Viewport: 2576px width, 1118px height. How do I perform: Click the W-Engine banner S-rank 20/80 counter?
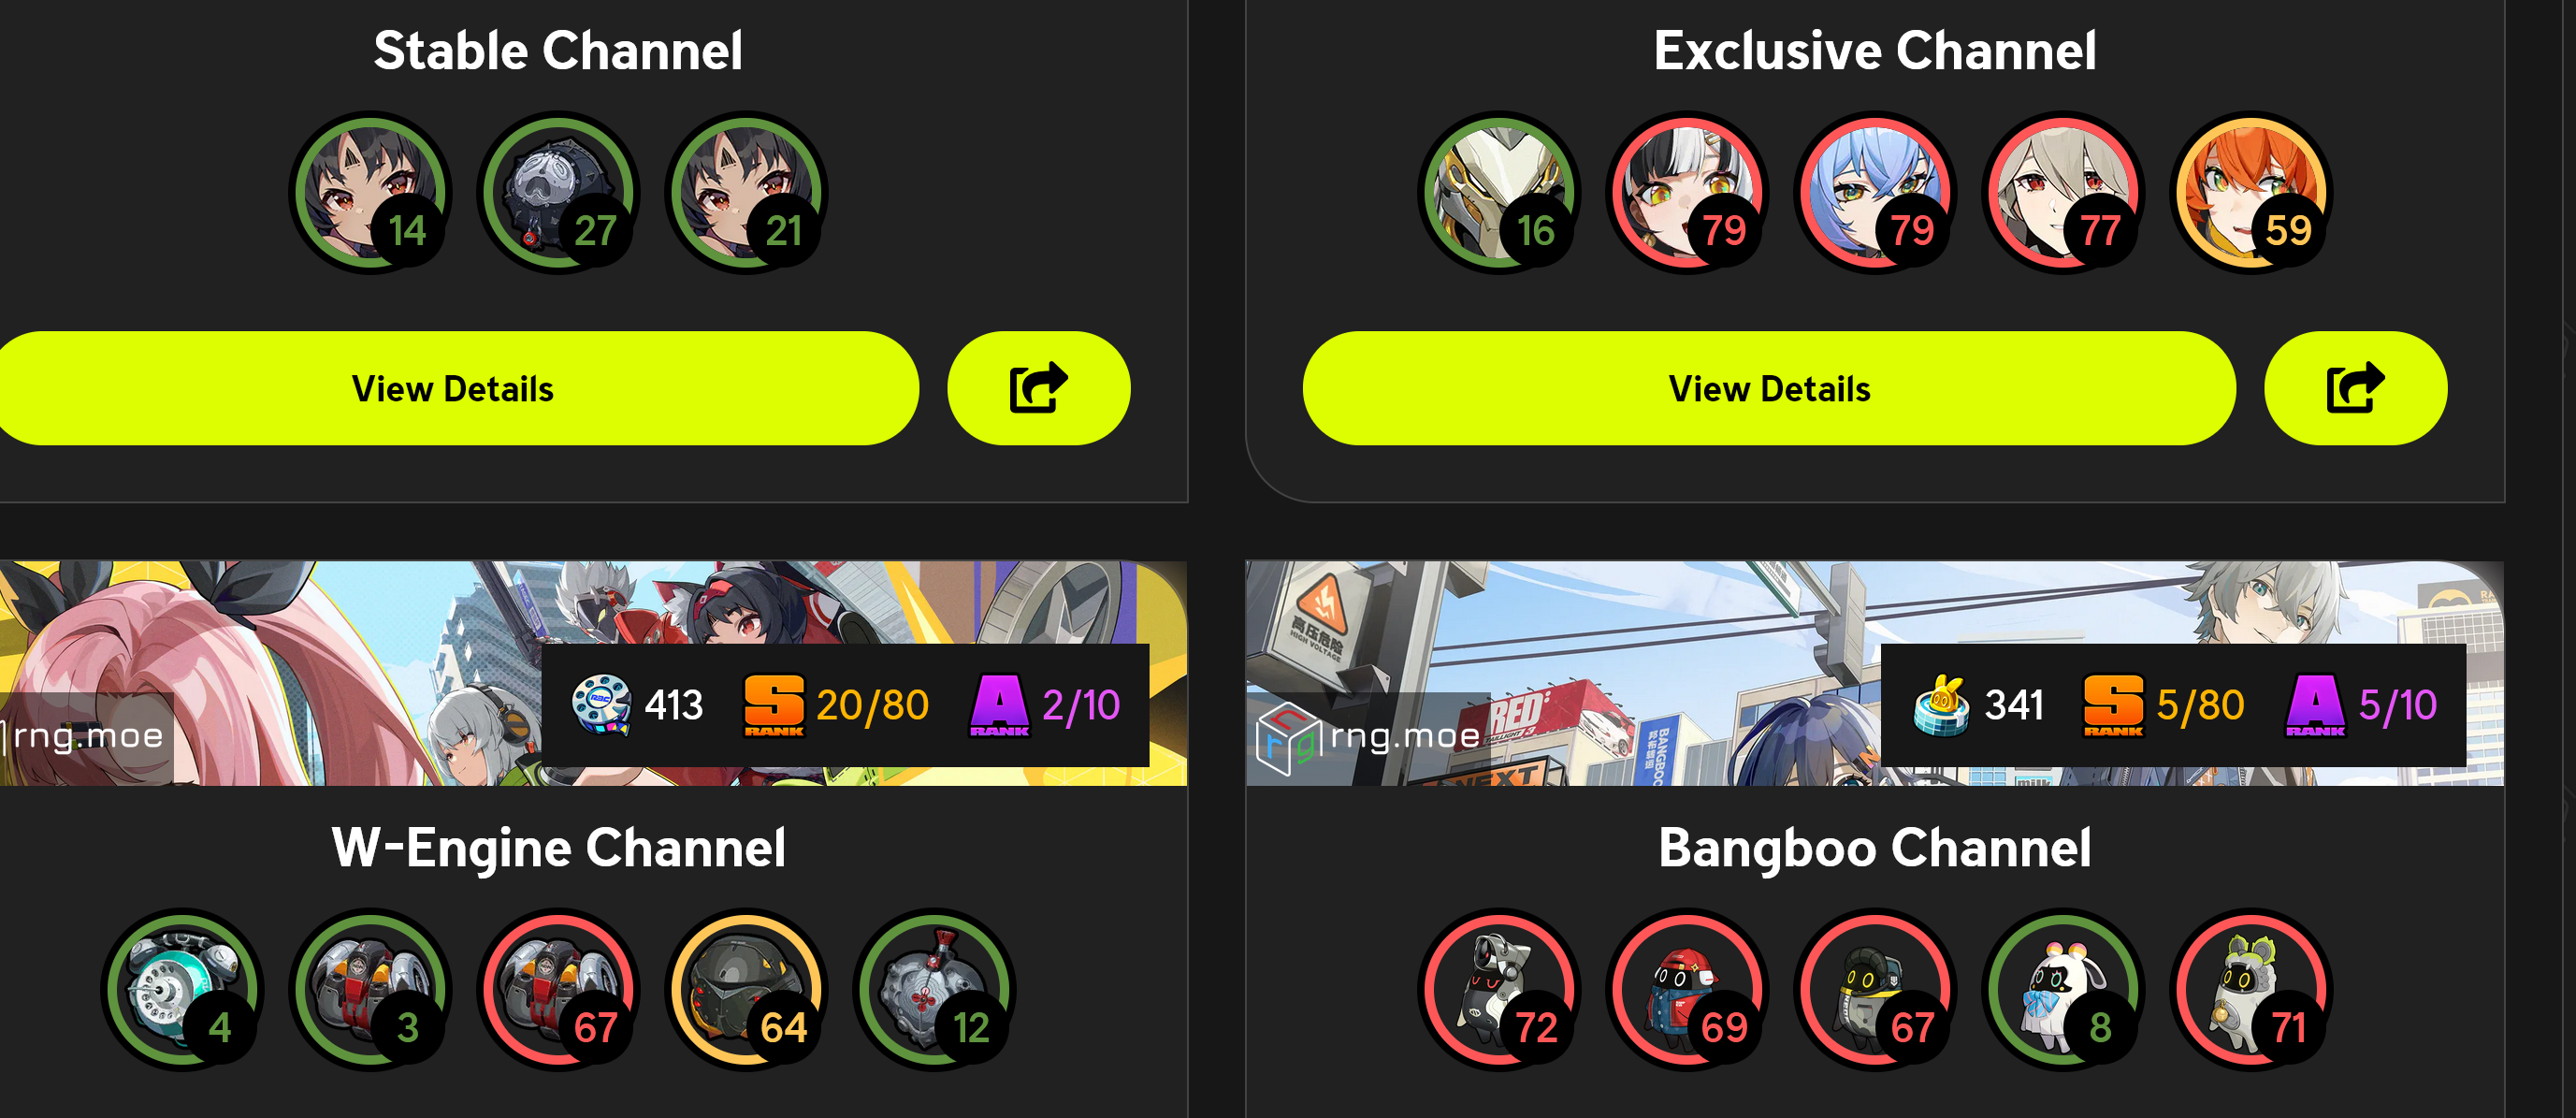click(836, 705)
